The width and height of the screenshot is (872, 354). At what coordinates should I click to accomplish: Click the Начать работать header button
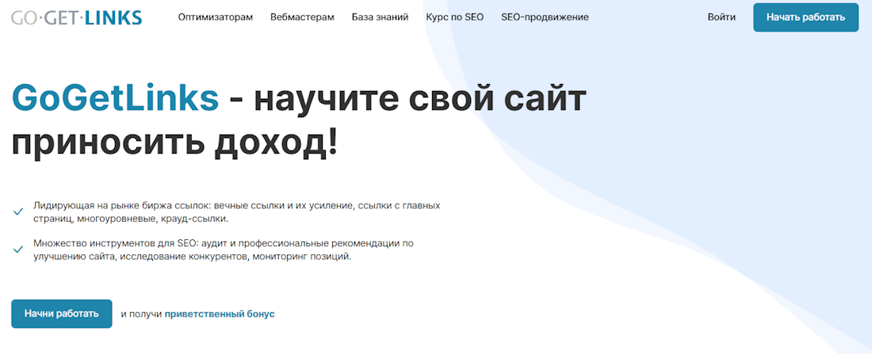pyautogui.click(x=806, y=17)
